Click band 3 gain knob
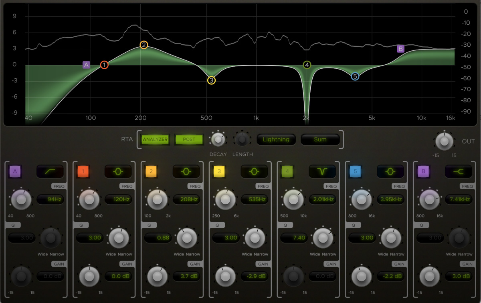 226,276
